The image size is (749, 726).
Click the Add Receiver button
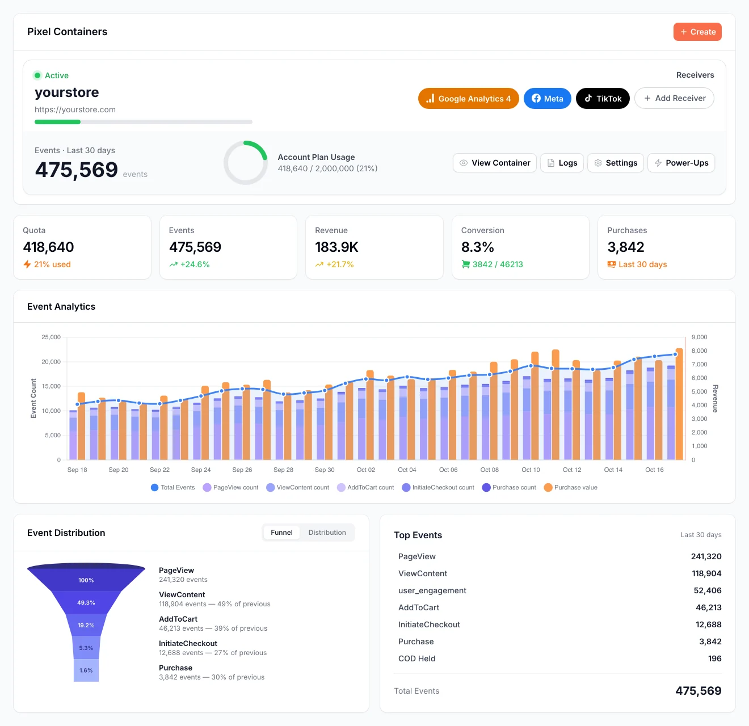(674, 98)
